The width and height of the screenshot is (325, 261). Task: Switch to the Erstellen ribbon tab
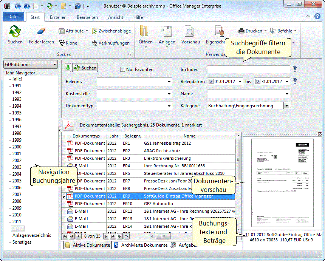tap(58, 17)
